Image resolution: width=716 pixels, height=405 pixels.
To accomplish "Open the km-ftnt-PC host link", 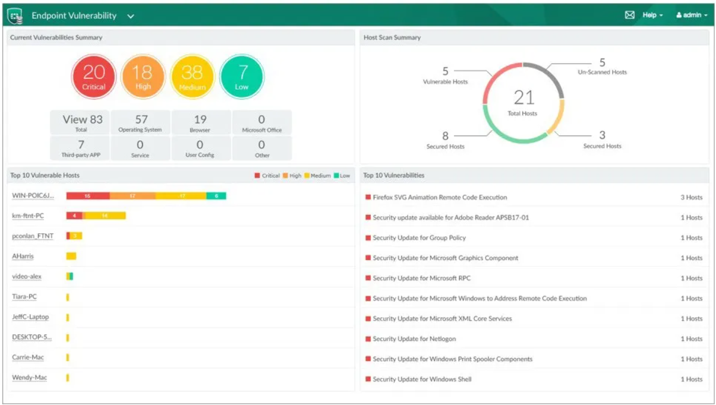I will [28, 216].
